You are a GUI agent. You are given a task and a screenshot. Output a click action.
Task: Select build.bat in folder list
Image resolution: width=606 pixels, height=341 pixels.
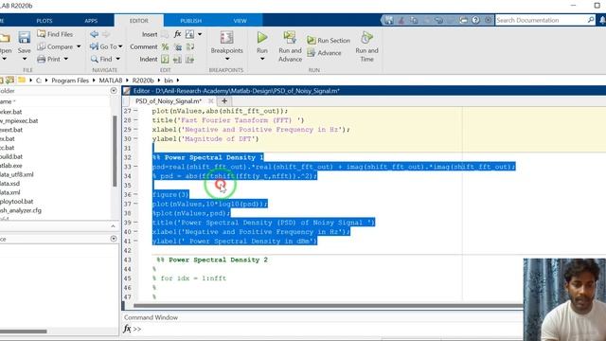coord(11,156)
